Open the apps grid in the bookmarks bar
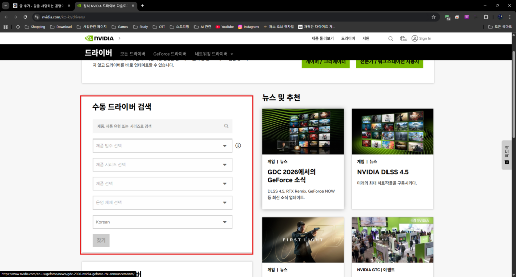 coord(5,27)
